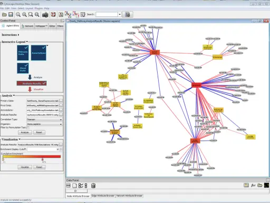Click the search options button right of Search

tap(128, 14)
